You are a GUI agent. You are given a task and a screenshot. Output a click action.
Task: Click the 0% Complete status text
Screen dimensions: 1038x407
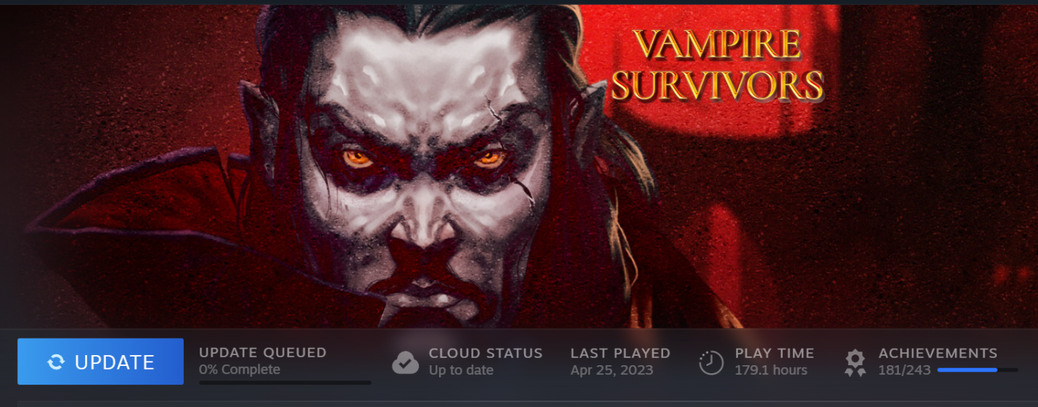coord(239,370)
